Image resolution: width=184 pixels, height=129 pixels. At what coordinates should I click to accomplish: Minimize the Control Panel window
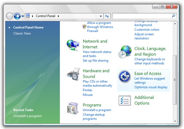(x=156, y=7)
